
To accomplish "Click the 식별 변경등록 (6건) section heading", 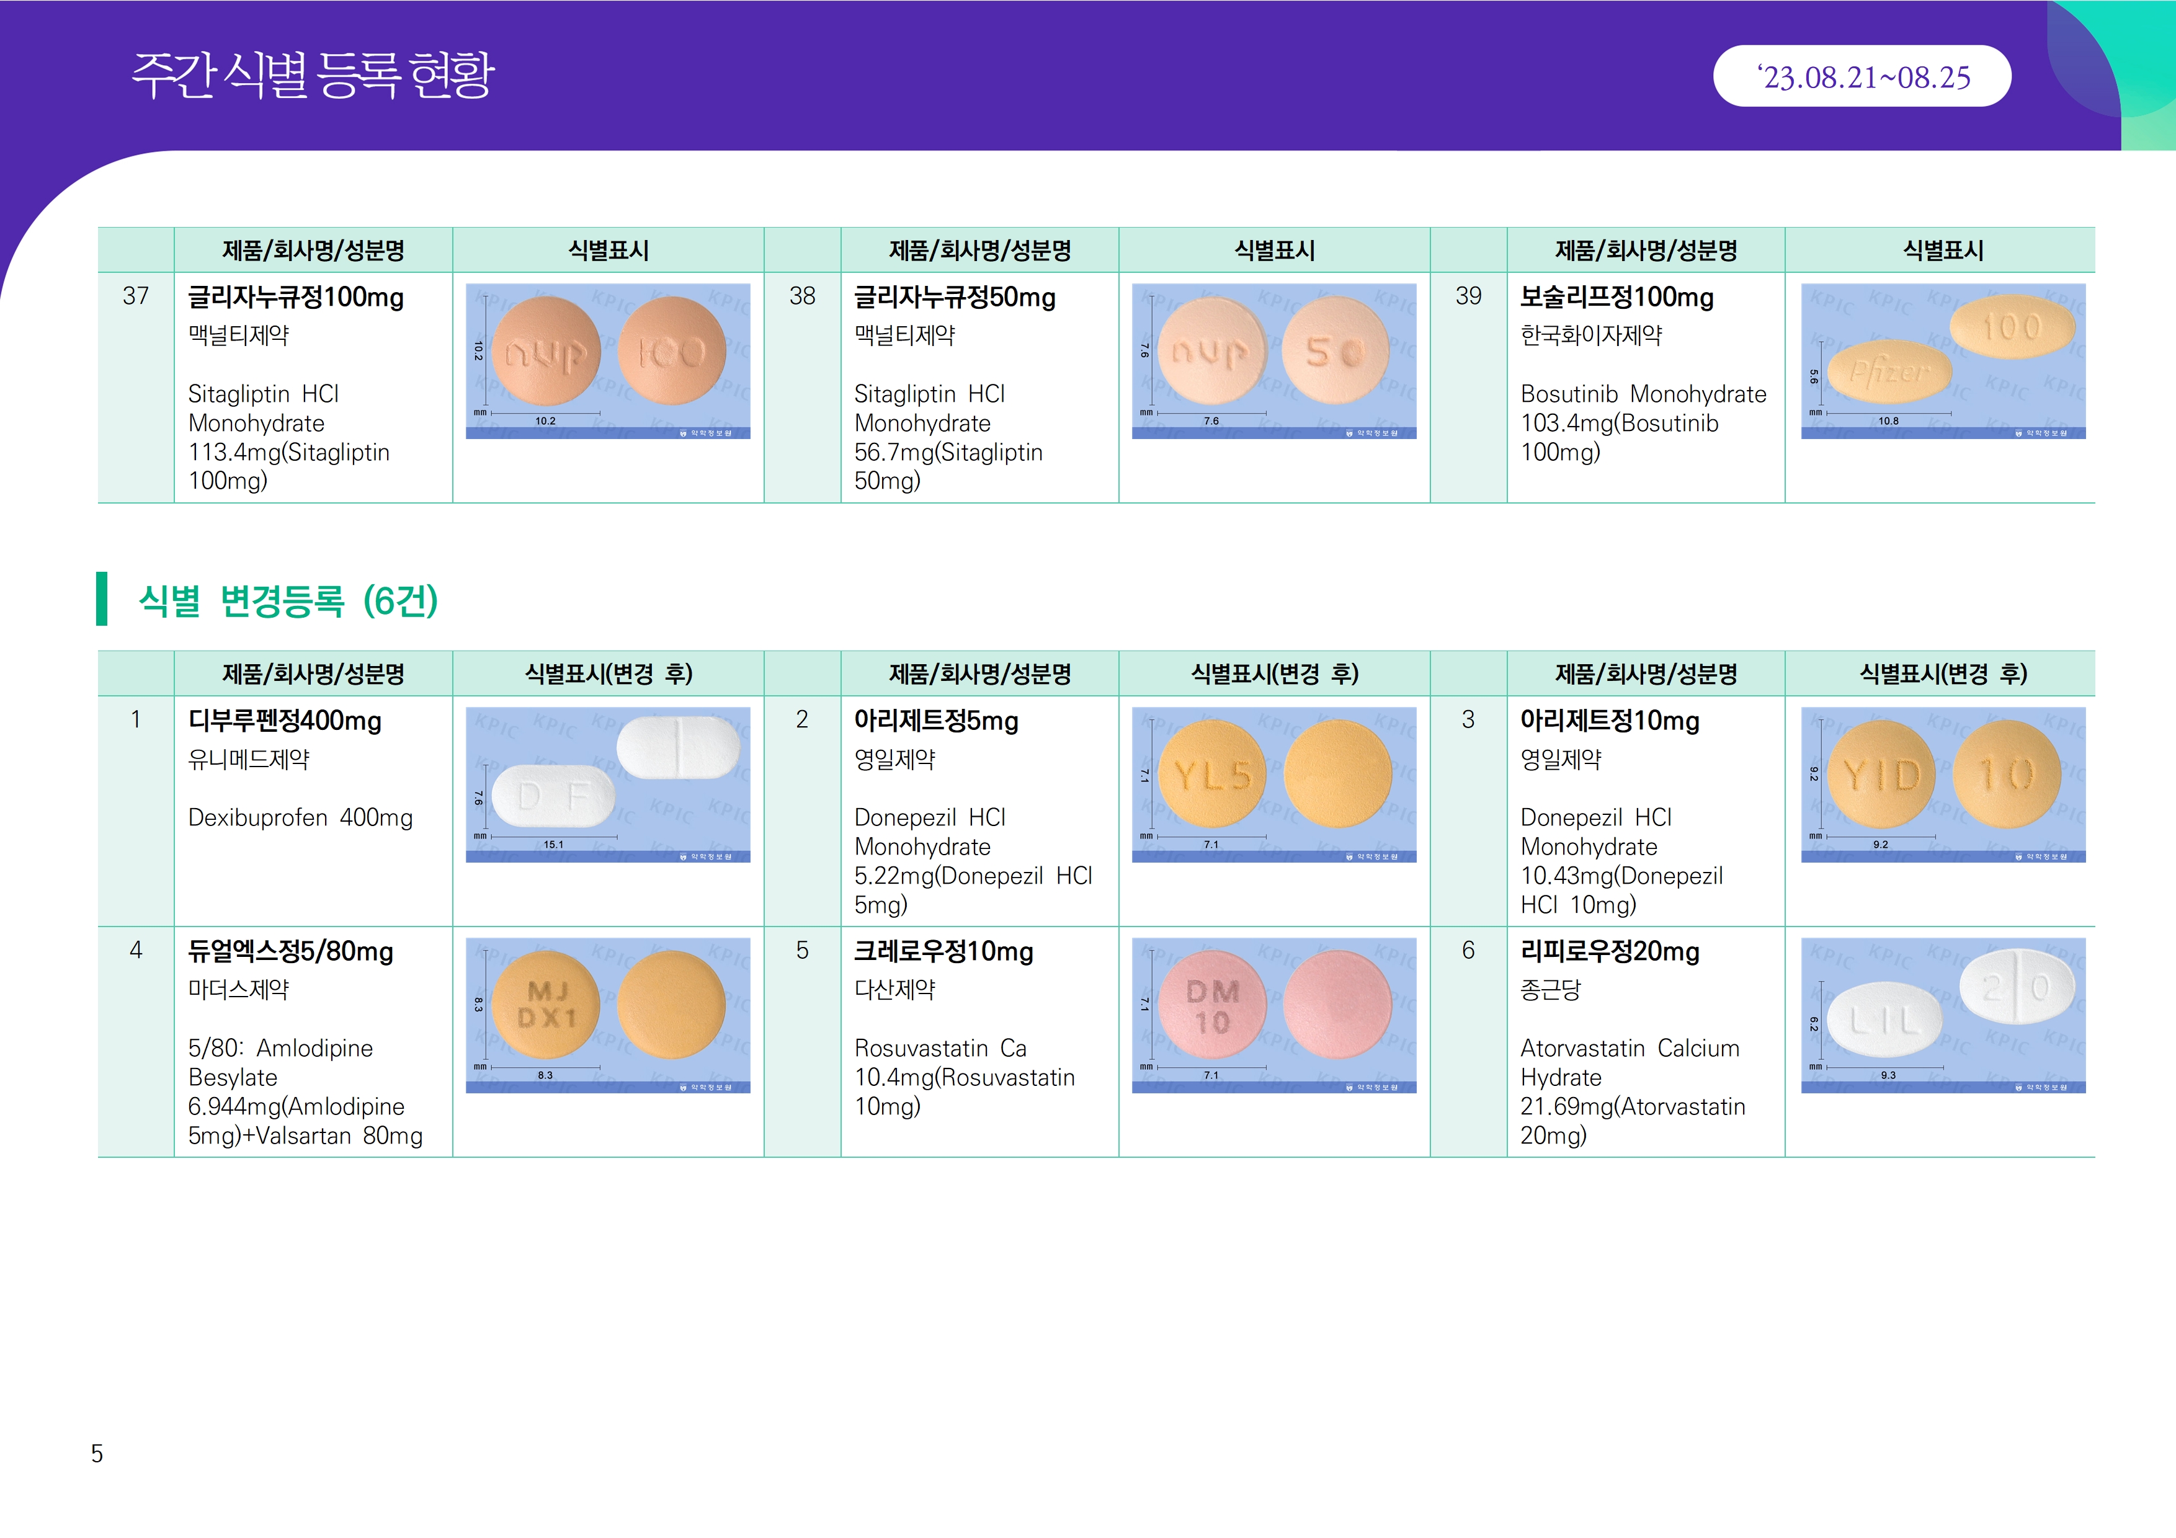I will click(x=288, y=601).
